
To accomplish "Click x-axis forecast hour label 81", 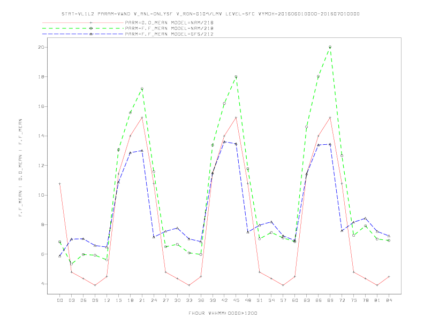I will pyautogui.click(x=377, y=300).
